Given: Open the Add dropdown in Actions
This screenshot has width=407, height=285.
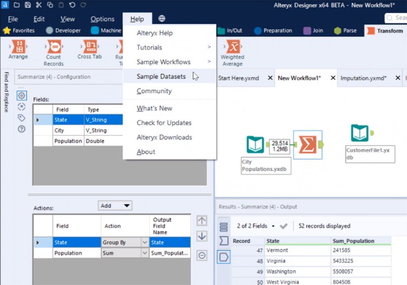Looking at the screenshot, I should pos(115,205).
